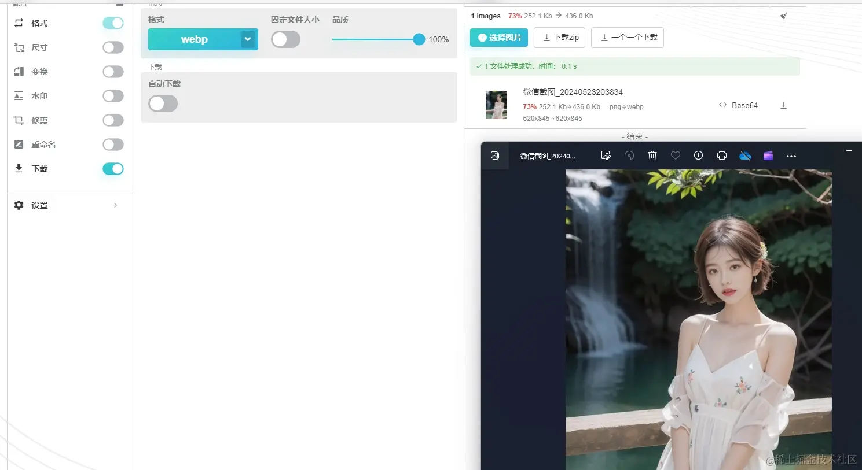Click the 设置 gear icon

pos(19,205)
